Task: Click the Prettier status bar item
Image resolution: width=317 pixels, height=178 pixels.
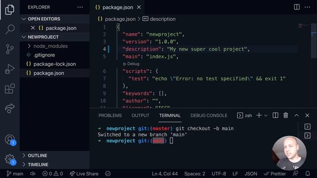Action: pyautogui.click(x=275, y=174)
